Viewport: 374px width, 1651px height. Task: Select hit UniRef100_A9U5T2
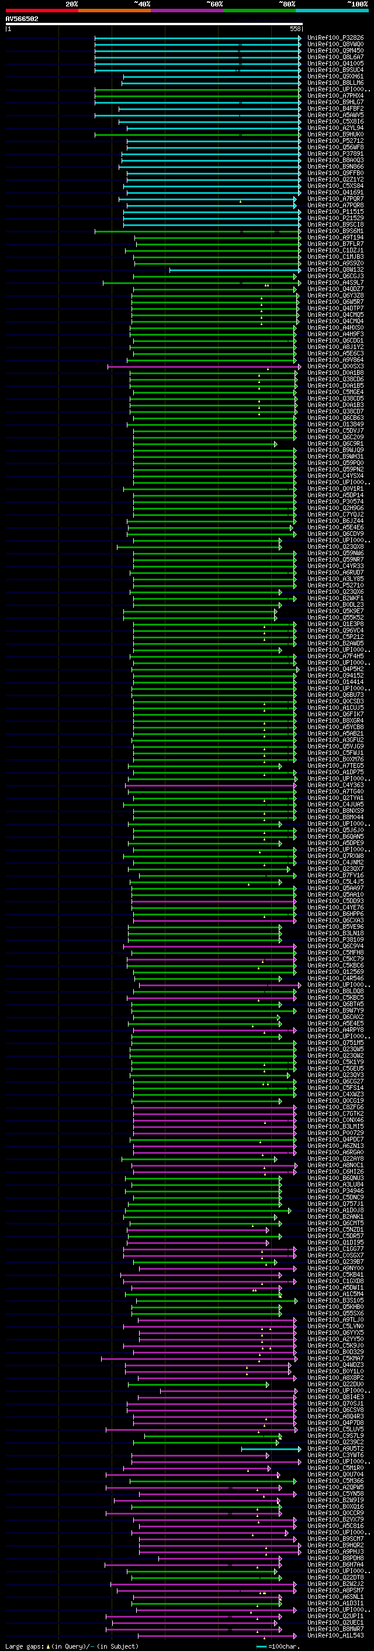[x=335, y=1448]
